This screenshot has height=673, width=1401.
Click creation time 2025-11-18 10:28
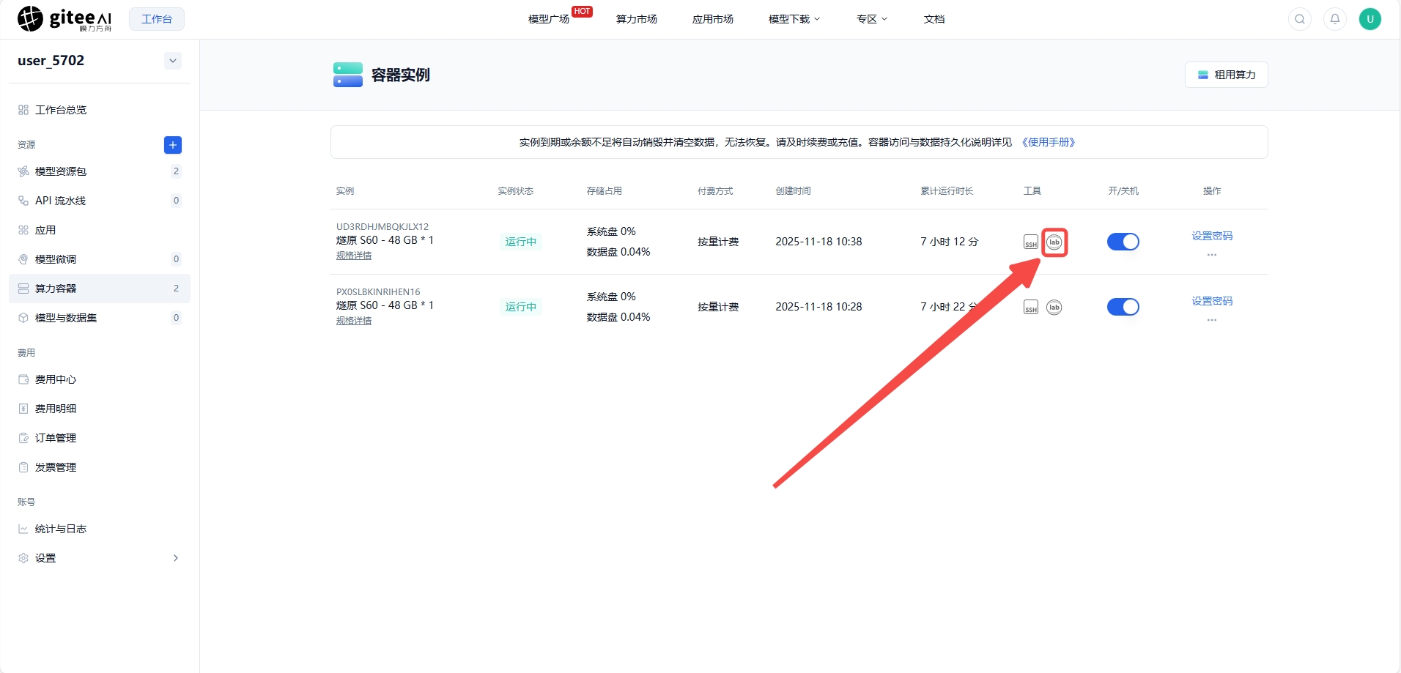point(818,307)
